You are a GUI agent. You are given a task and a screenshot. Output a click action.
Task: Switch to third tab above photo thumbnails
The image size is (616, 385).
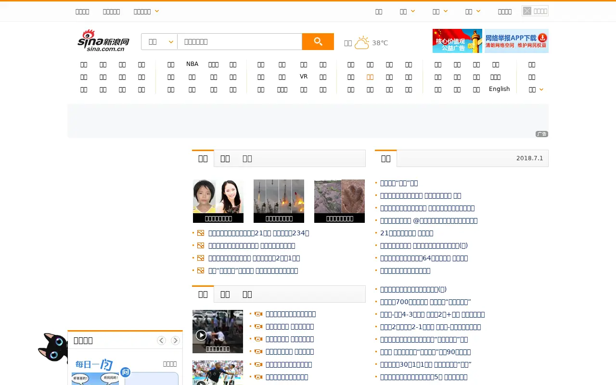pyautogui.click(x=247, y=158)
